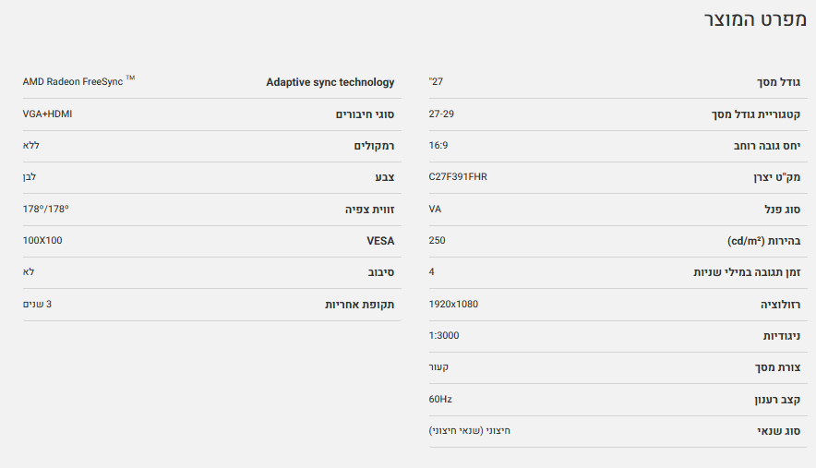Click the "סוגי חיבורים" row label
The image size is (816, 468).
pos(365,114)
